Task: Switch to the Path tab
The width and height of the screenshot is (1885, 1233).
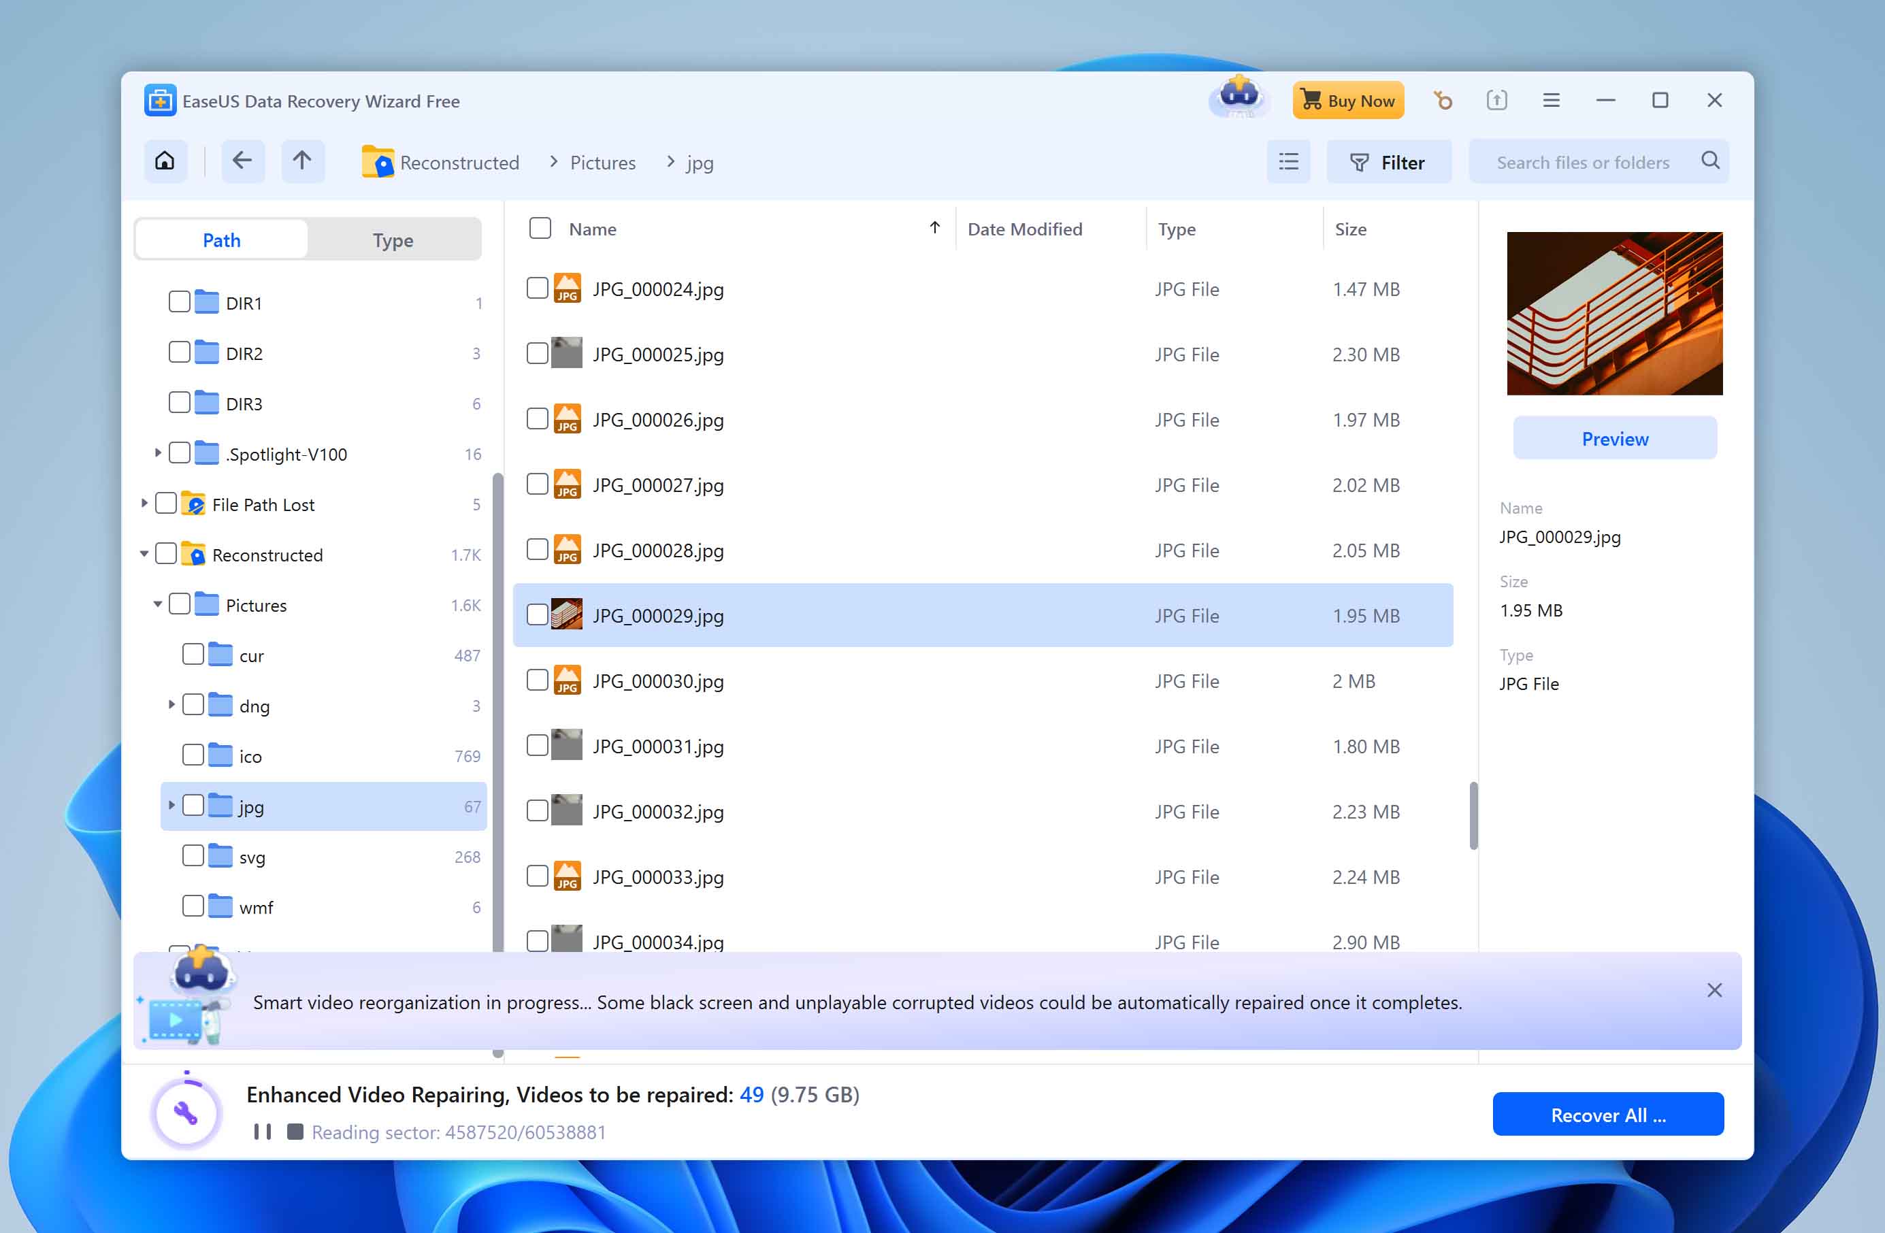Action: (222, 239)
